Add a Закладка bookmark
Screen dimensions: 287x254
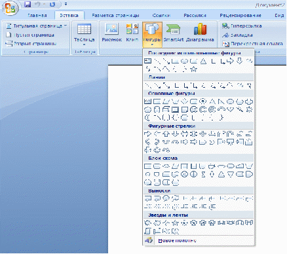click(x=237, y=35)
